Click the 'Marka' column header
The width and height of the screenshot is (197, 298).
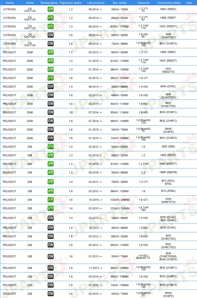[10, 3]
